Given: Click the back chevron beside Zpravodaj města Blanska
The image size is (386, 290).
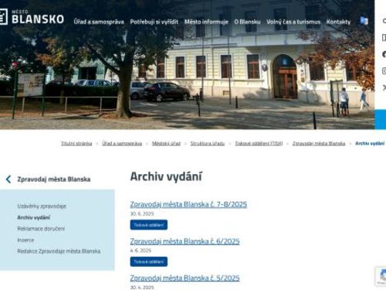Looking at the screenshot, I should pos(8,179).
